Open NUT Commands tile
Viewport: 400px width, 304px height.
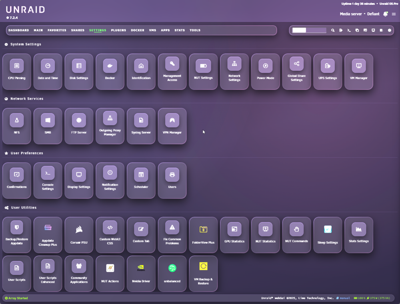coord(297,235)
